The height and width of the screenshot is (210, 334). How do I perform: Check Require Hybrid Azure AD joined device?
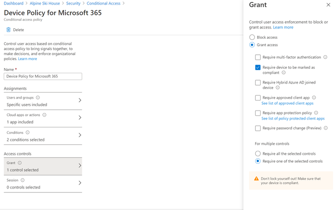tap(258, 83)
